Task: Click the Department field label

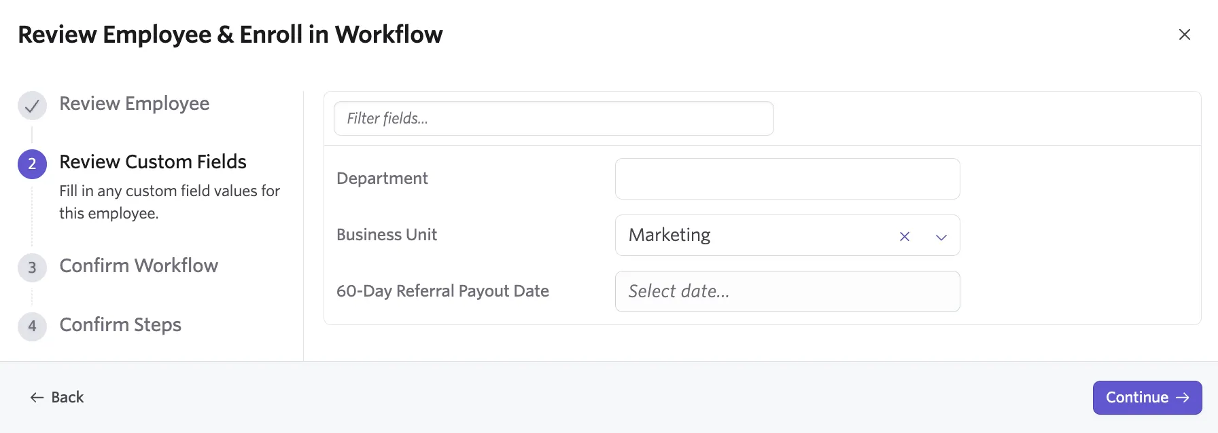Action: [x=382, y=178]
